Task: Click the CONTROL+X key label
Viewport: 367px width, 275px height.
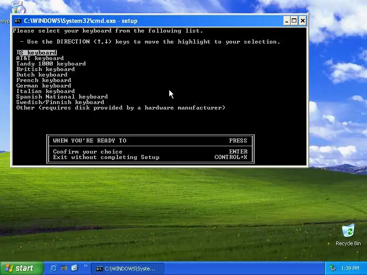Action: pos(231,157)
